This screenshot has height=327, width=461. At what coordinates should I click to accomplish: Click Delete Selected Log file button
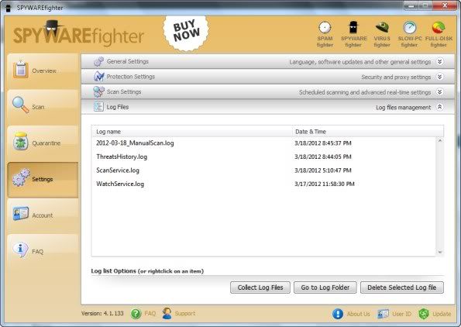[x=402, y=287]
